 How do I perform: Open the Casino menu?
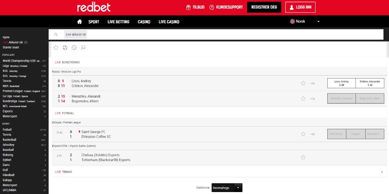point(144,22)
